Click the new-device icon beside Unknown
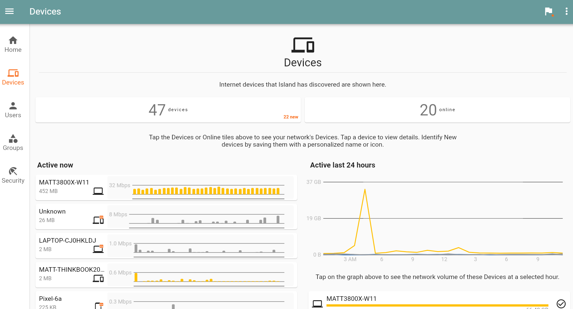This screenshot has height=309, width=573. click(98, 220)
